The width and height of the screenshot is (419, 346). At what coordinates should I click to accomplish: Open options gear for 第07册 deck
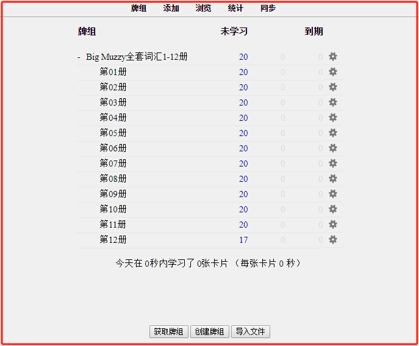332,163
